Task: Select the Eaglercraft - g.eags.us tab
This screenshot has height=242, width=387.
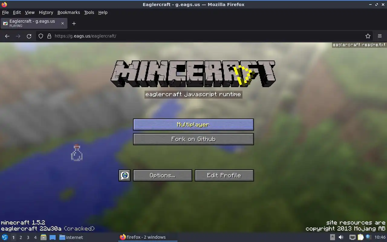Action: (x=33, y=23)
